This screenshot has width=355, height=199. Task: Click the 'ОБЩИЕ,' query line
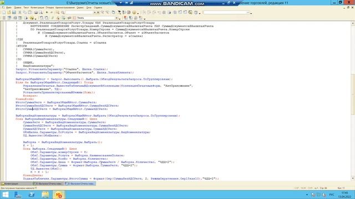pyautogui.click(x=28, y=62)
